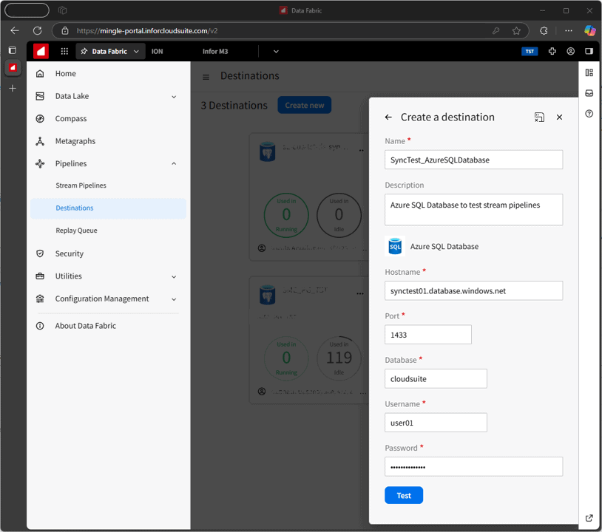Expand the header tabs overflow chevron

[x=276, y=52]
